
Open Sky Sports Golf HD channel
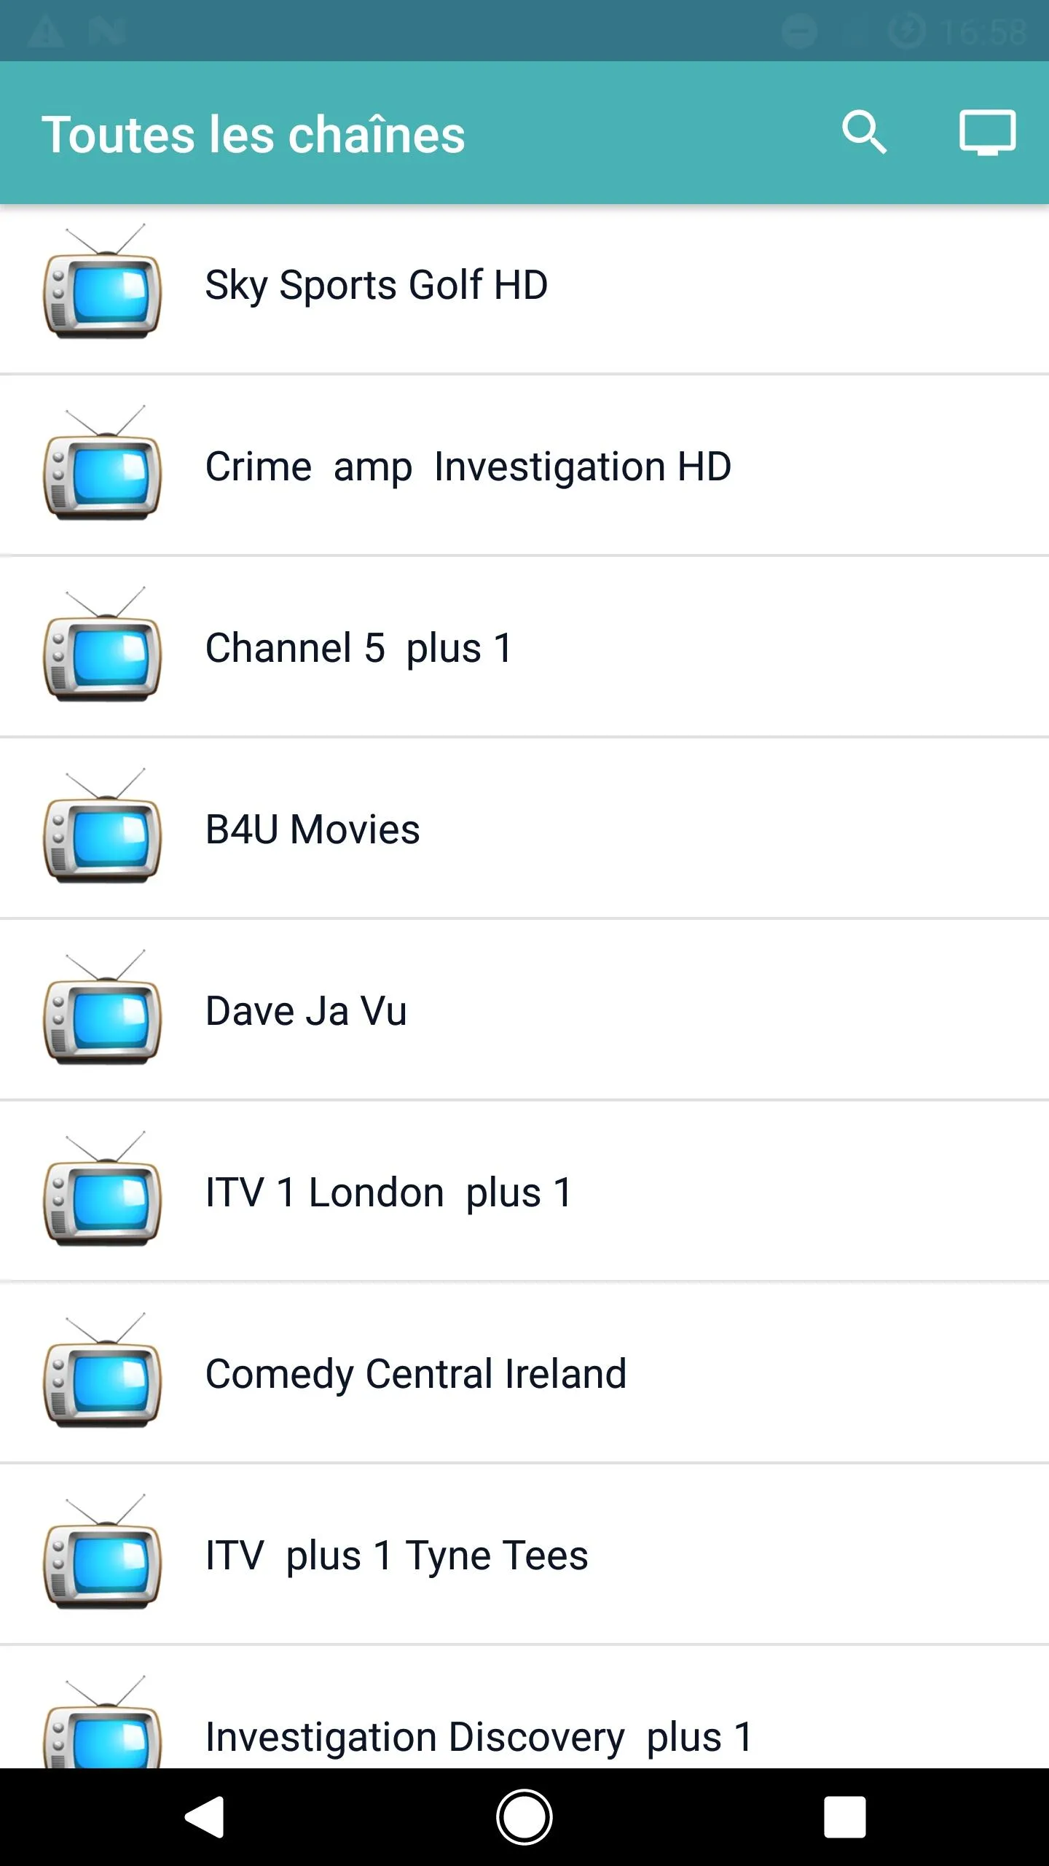pyautogui.click(x=375, y=284)
